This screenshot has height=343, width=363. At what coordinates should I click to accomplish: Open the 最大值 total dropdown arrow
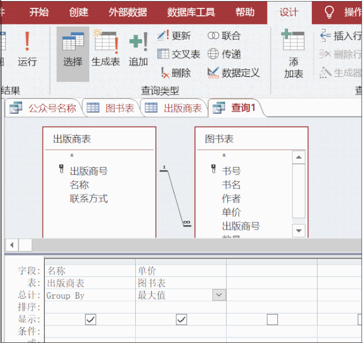click(x=219, y=295)
